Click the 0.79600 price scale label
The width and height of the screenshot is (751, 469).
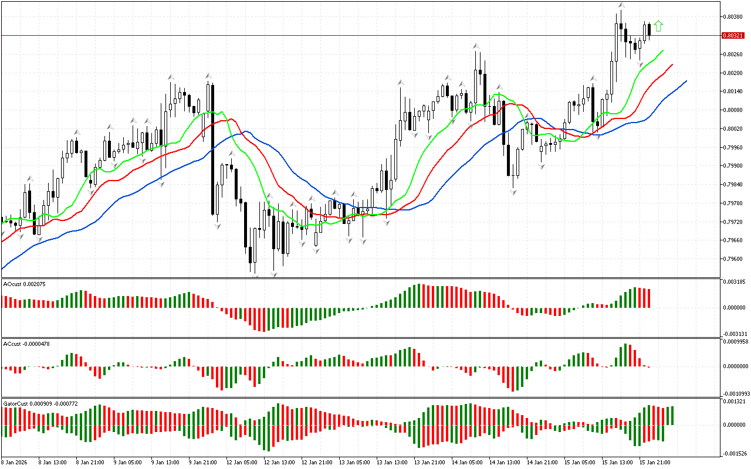click(732, 259)
